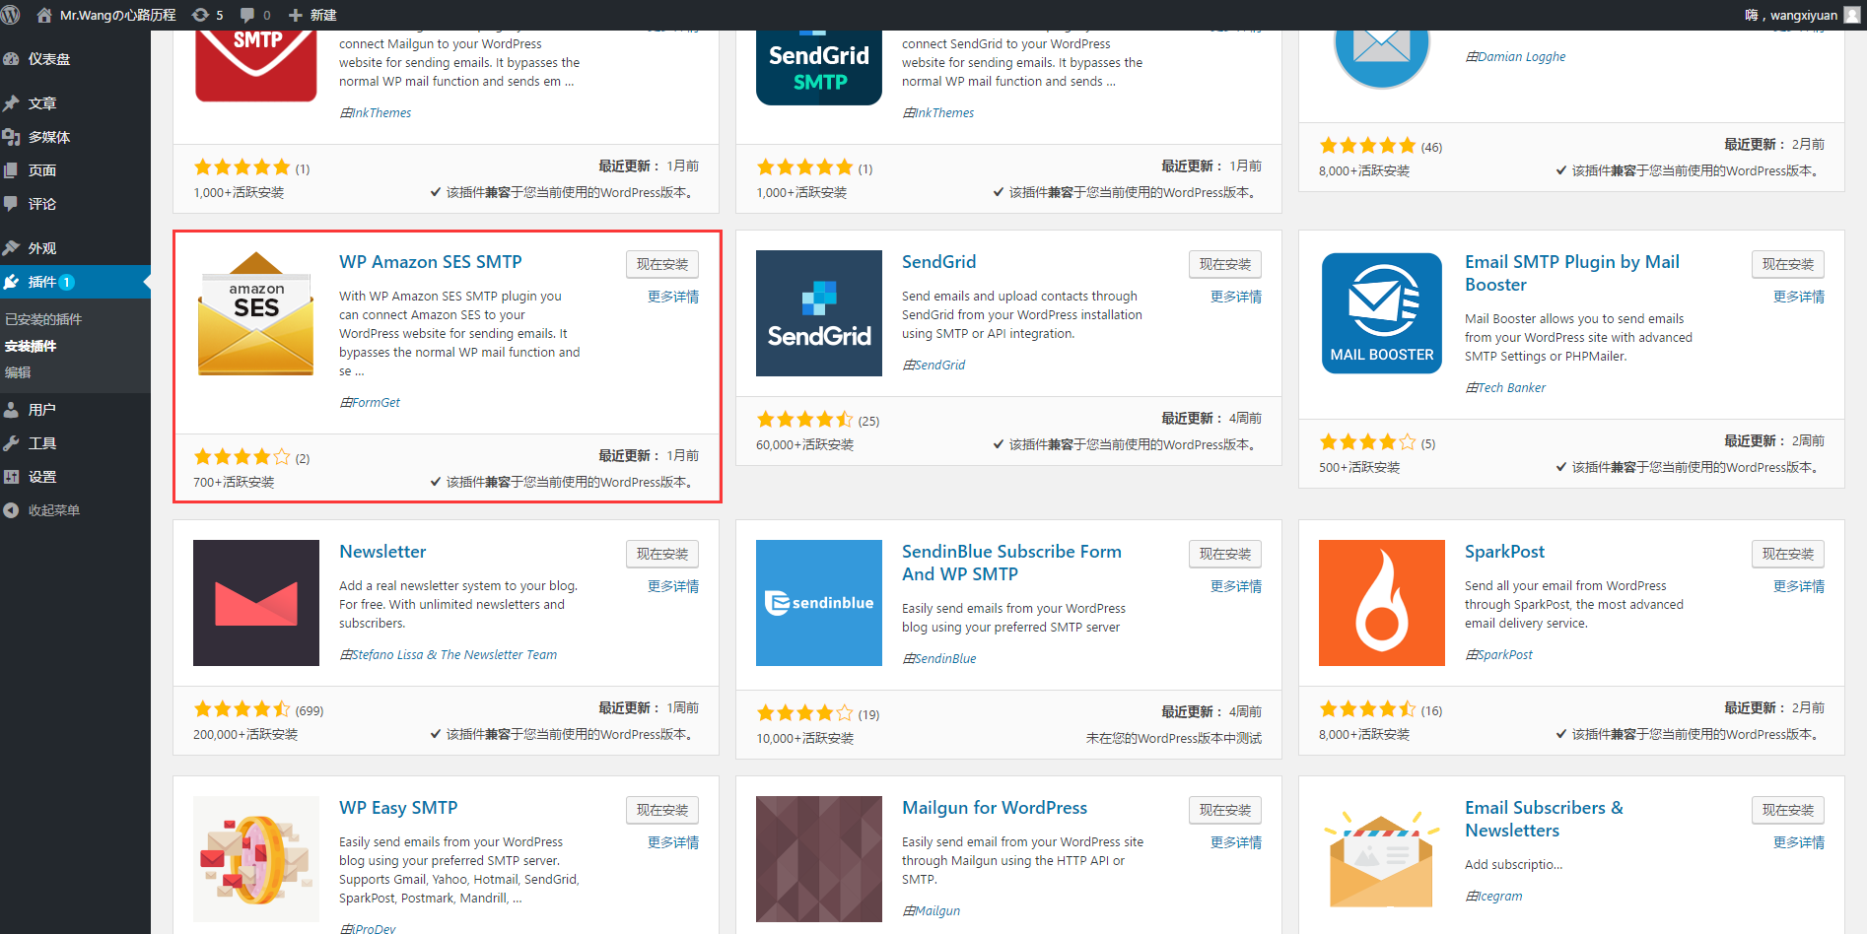Click the SparkPost flame logo

1381,603
